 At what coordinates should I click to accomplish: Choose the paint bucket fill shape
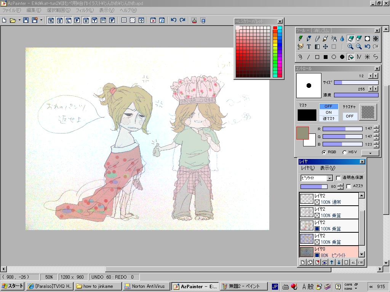pyautogui.click(x=351, y=57)
